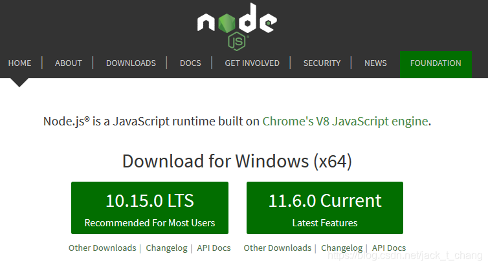The image size is (488, 267).
Task: Open API Docs for Current
Action: point(389,248)
